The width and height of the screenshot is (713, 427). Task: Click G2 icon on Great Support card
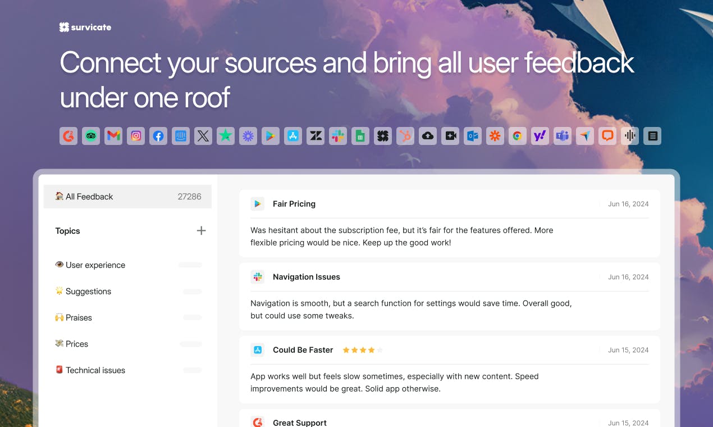click(x=258, y=422)
